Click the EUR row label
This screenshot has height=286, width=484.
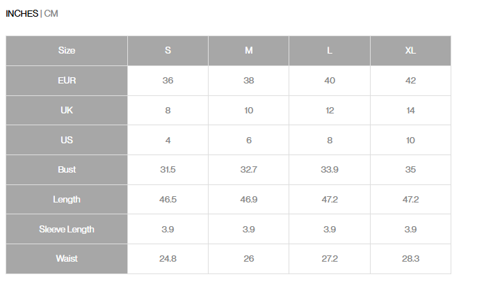pos(67,81)
